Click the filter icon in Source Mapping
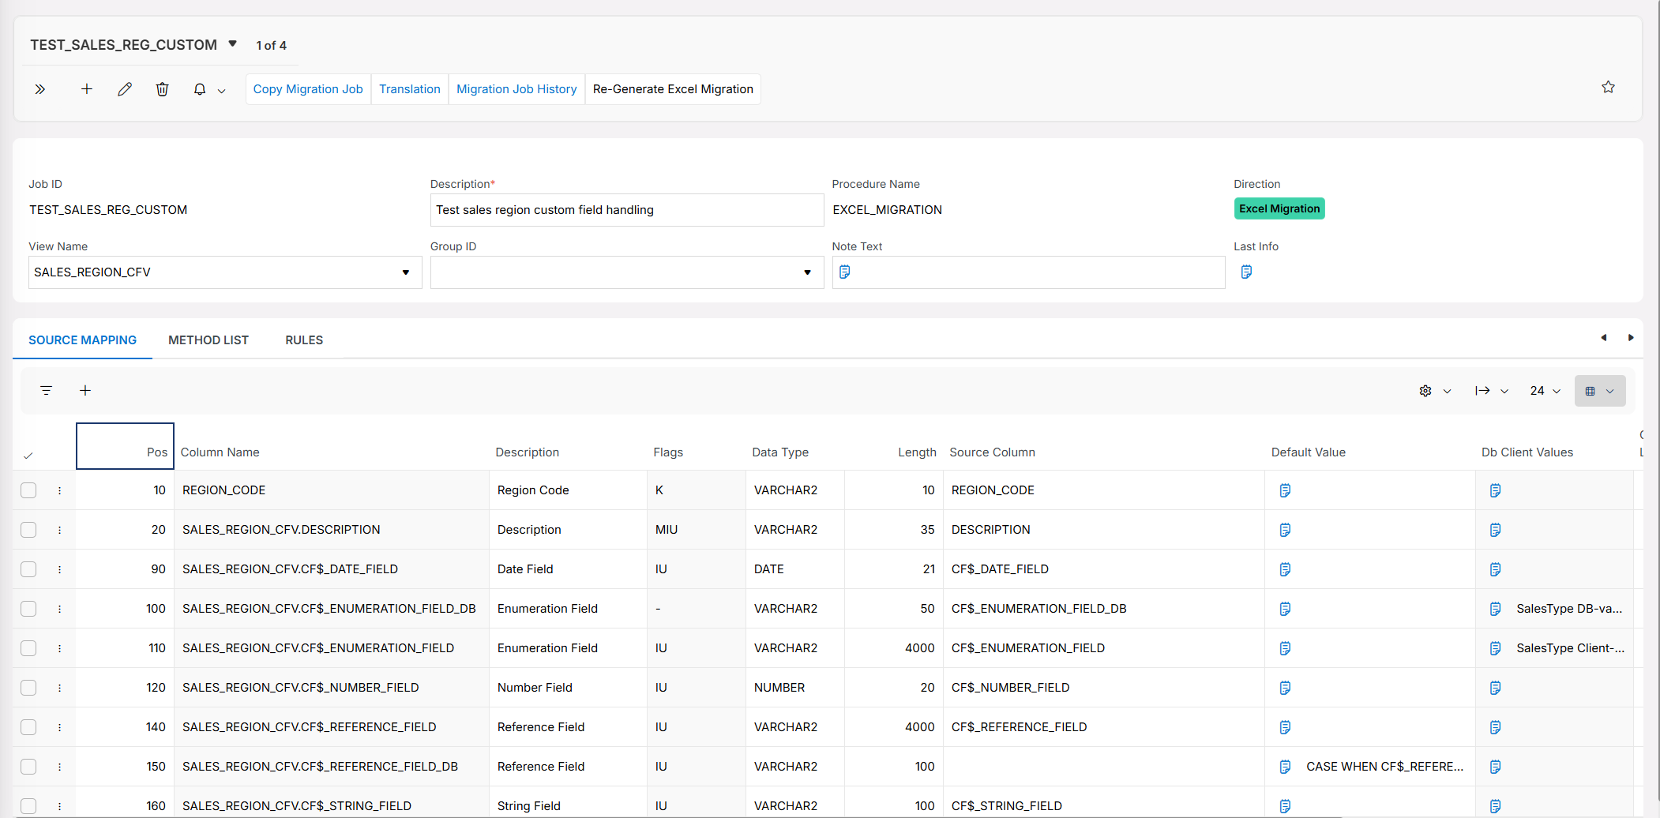1660x818 pixels. coord(47,390)
